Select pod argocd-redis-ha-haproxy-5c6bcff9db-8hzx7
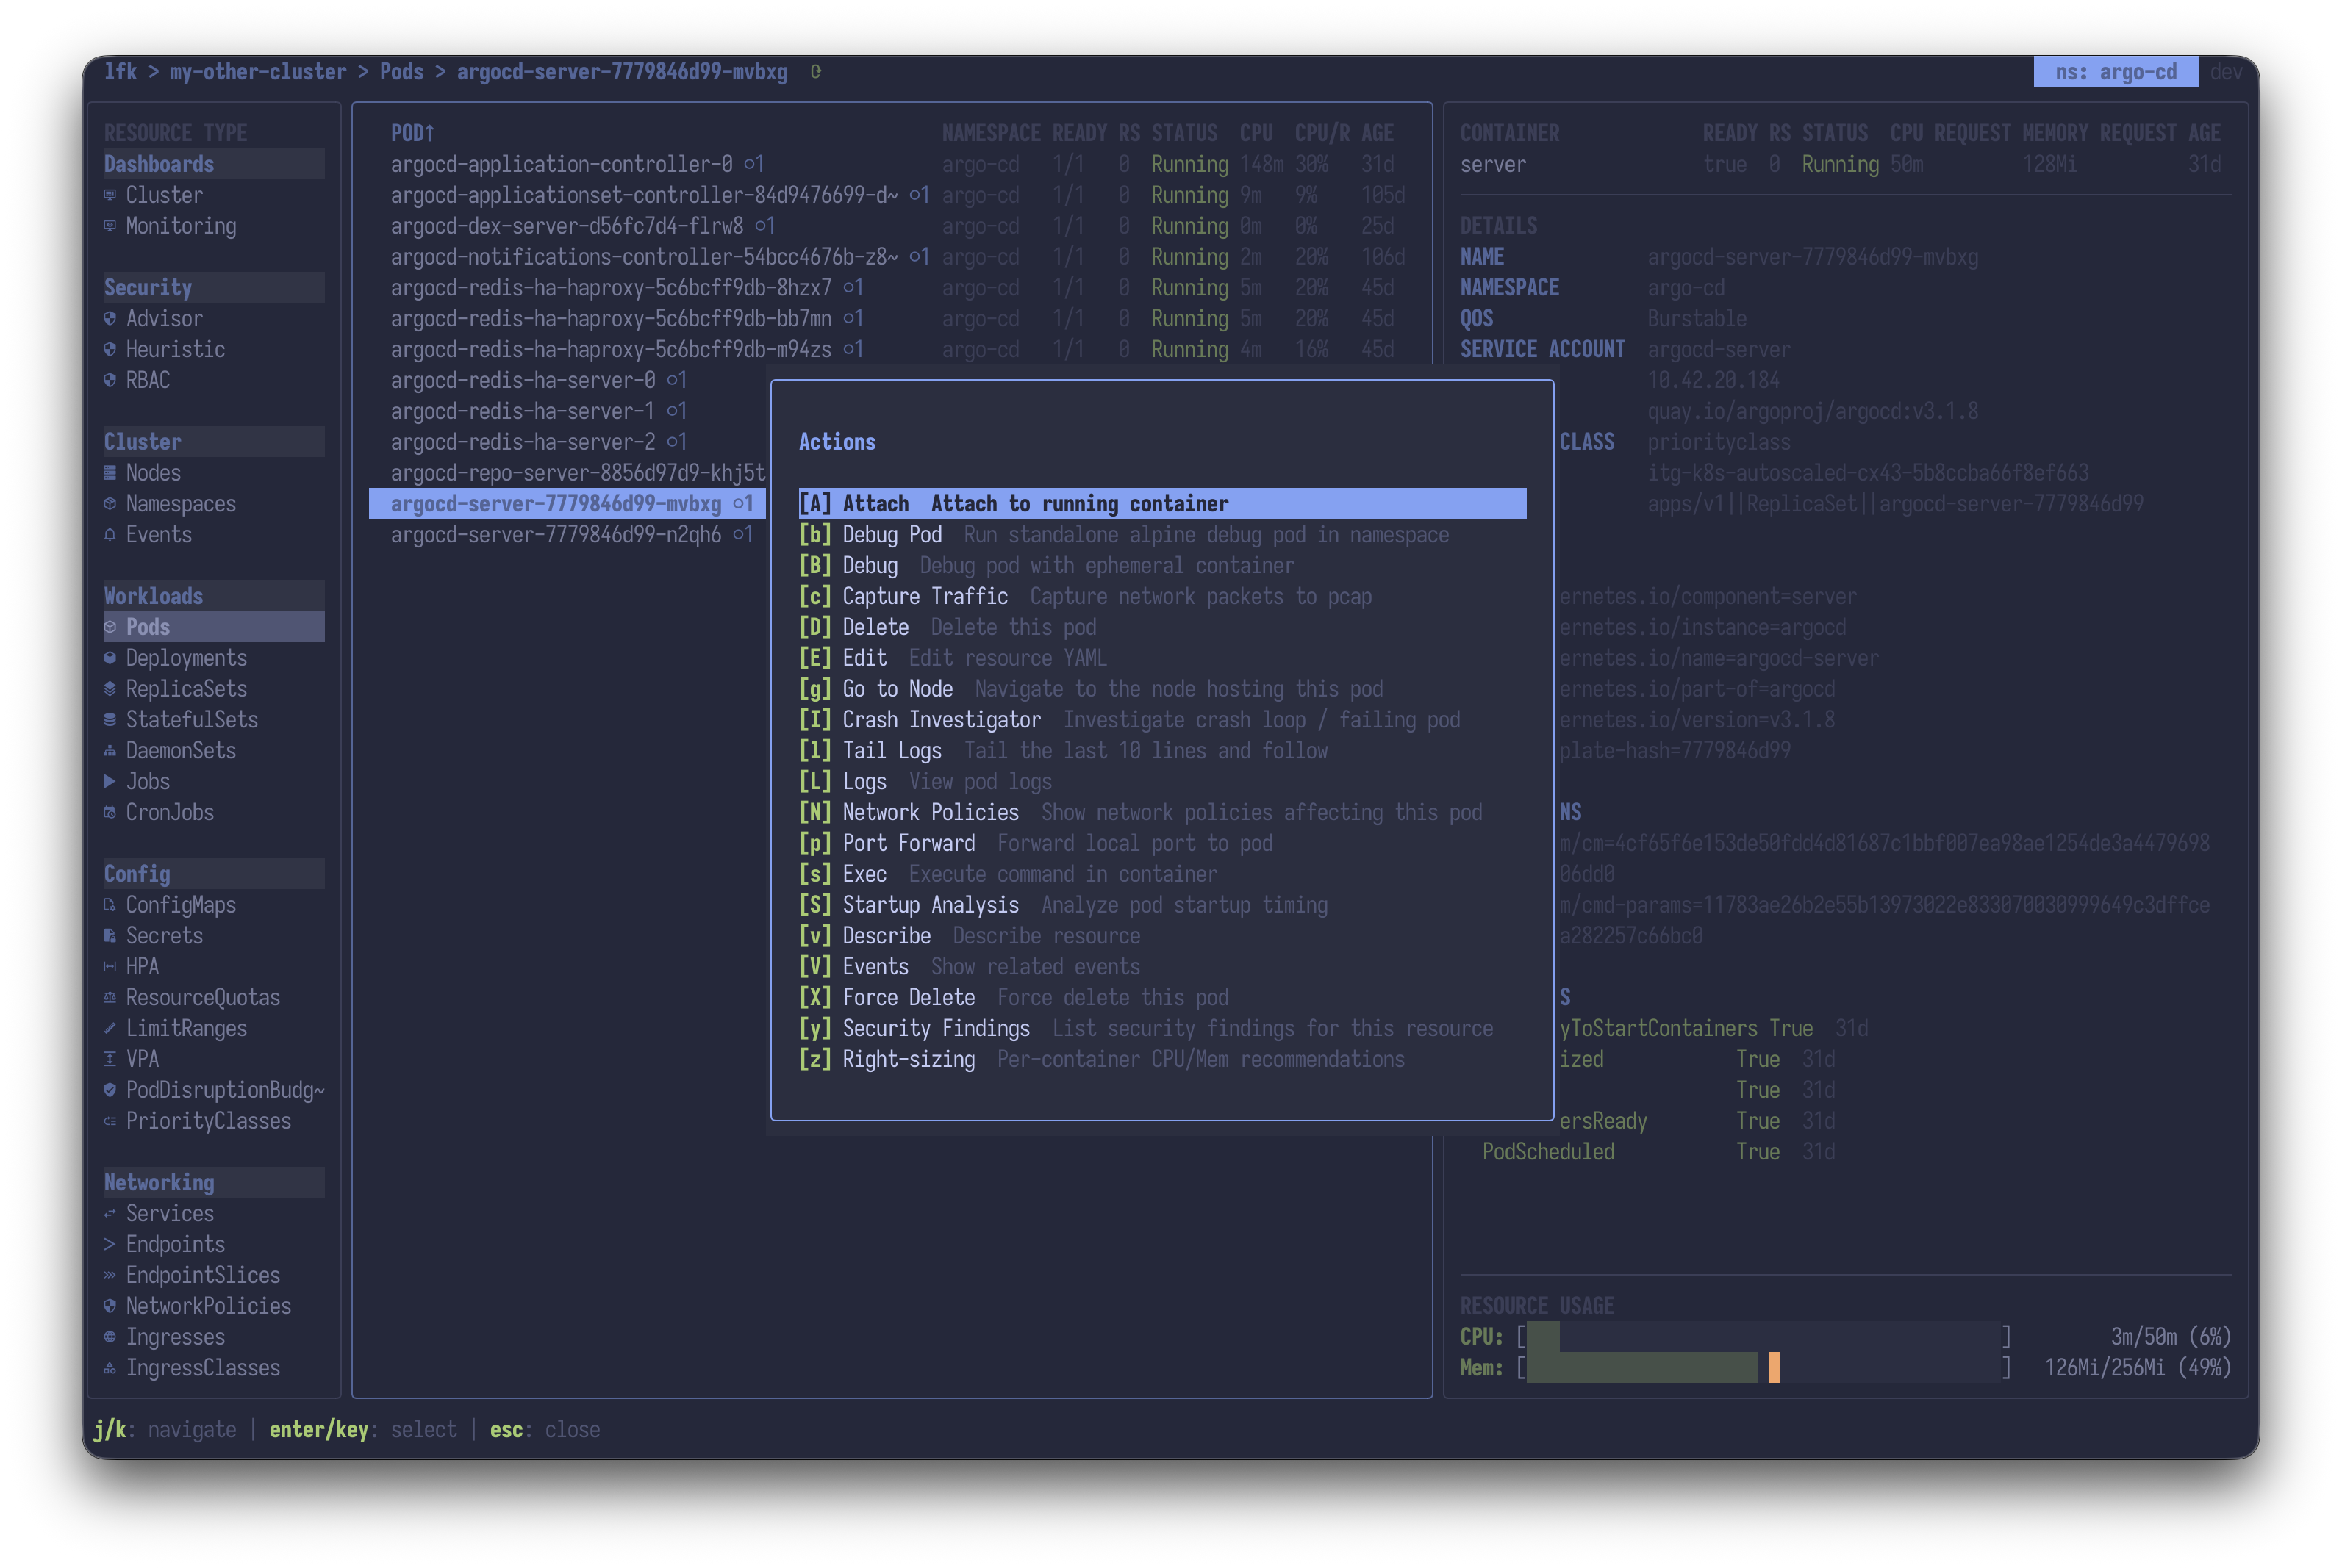Image resolution: width=2342 pixels, height=1568 pixels. (892, 288)
